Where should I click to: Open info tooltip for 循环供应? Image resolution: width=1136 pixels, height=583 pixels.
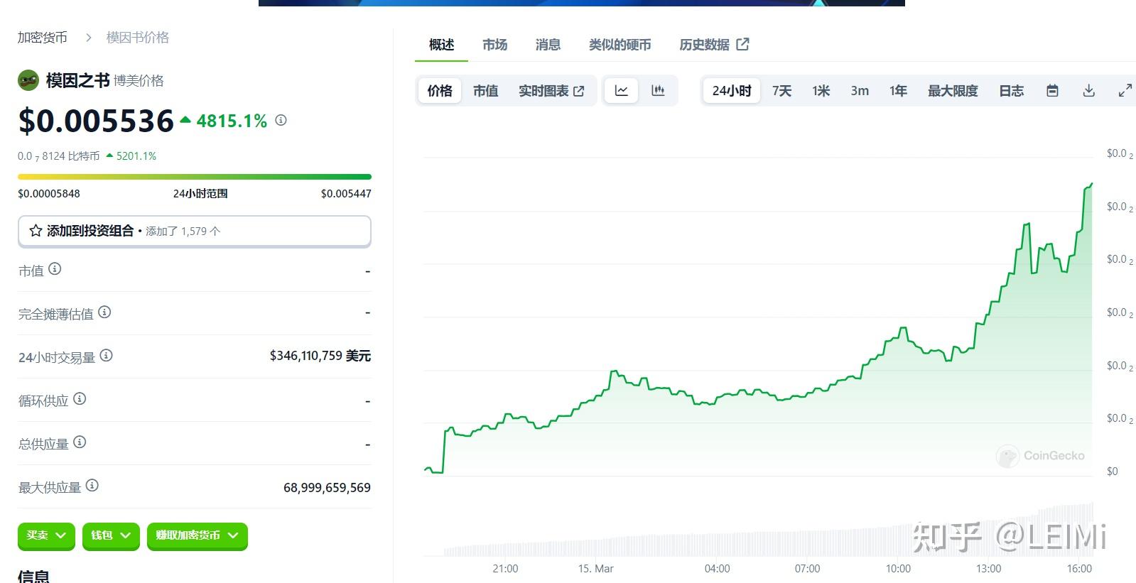pos(80,399)
